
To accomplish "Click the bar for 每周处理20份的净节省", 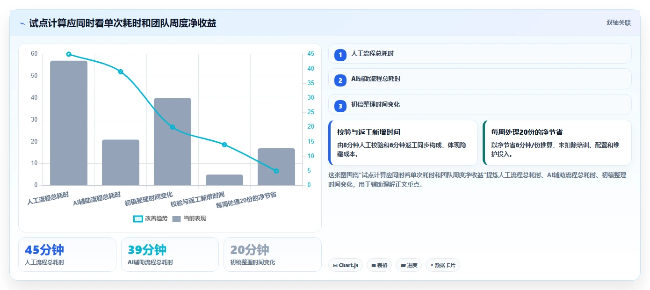I will pyautogui.click(x=276, y=167).
